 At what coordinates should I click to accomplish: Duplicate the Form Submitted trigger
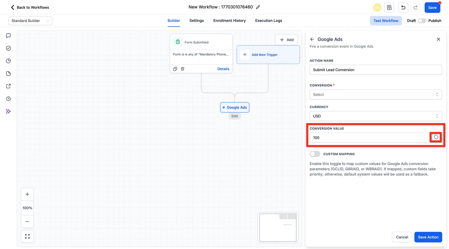click(175, 69)
